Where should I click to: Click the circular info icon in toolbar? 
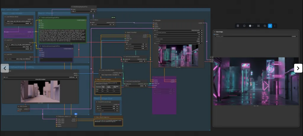pos(244,25)
